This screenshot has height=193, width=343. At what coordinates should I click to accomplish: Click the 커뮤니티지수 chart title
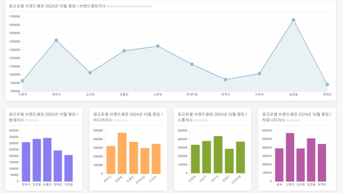(297, 117)
